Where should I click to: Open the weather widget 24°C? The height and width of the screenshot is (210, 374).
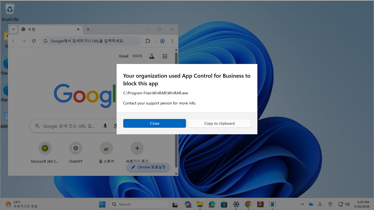click(21, 204)
